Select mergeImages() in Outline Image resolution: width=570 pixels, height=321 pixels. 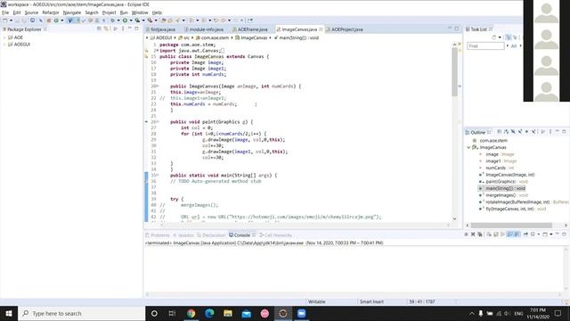pyautogui.click(x=501, y=195)
